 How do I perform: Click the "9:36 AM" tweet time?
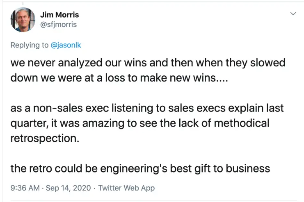(x=25, y=188)
